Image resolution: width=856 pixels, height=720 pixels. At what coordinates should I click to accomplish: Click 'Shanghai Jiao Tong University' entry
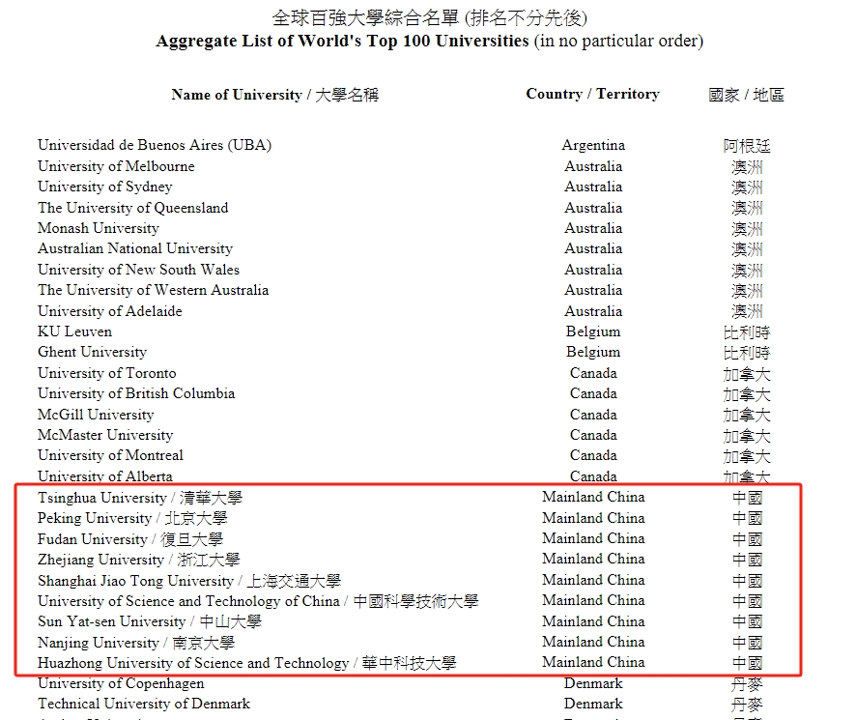coord(135,581)
